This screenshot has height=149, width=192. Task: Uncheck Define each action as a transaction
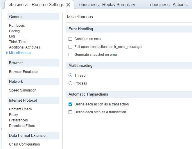70,104
